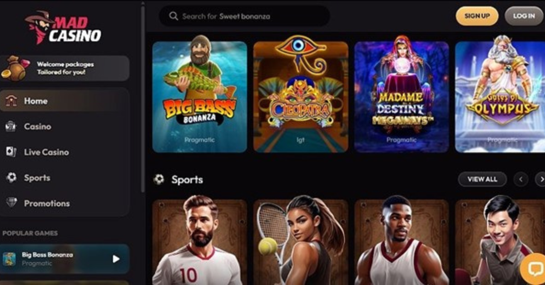Go to previous Sports carousel slide
This screenshot has height=285, width=545.
(521, 179)
